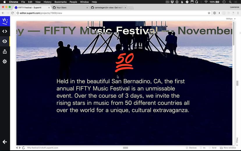This screenshot has width=241, height=151.
Task: Open project settings gear icon
Action: (x=5, y=62)
